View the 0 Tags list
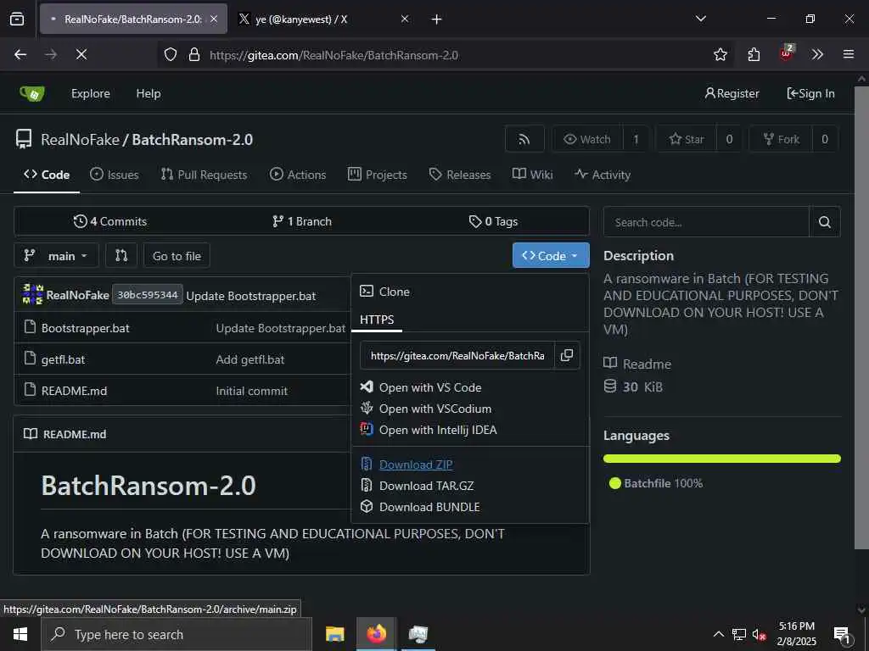The width and height of the screenshot is (869, 651). coord(493,221)
